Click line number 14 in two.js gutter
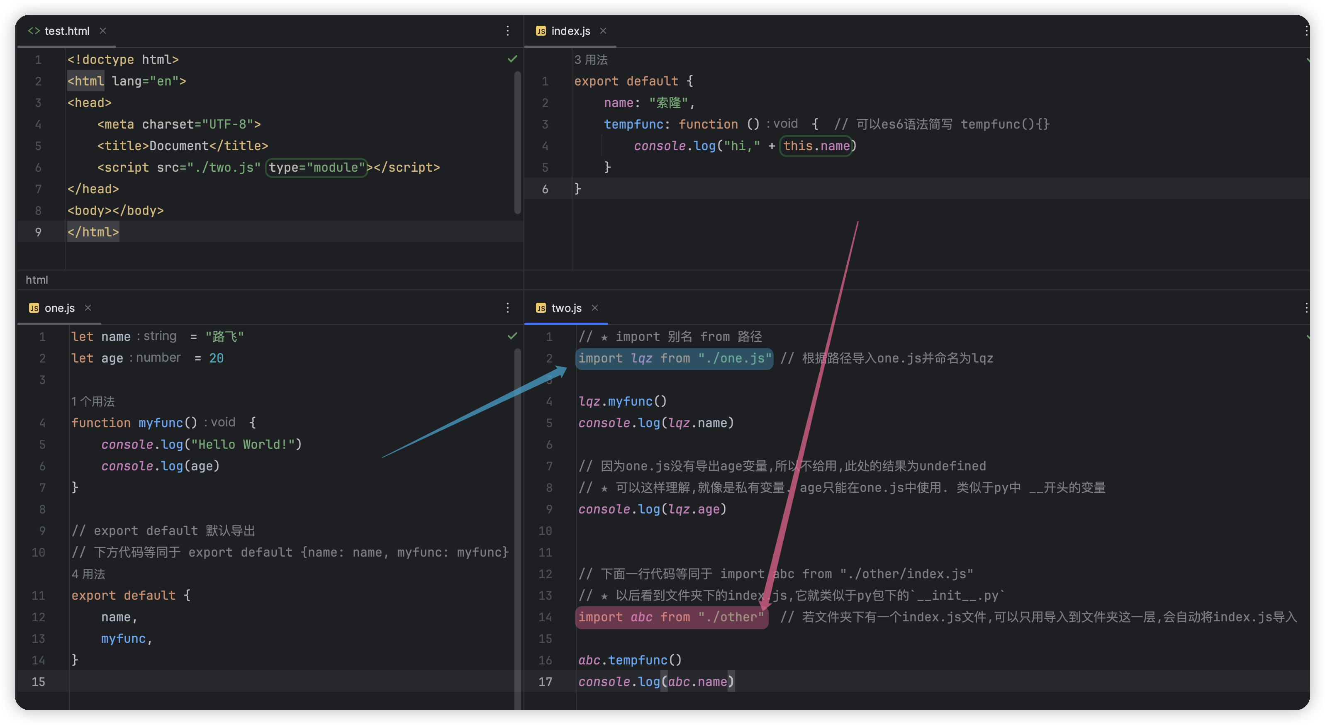 point(545,617)
